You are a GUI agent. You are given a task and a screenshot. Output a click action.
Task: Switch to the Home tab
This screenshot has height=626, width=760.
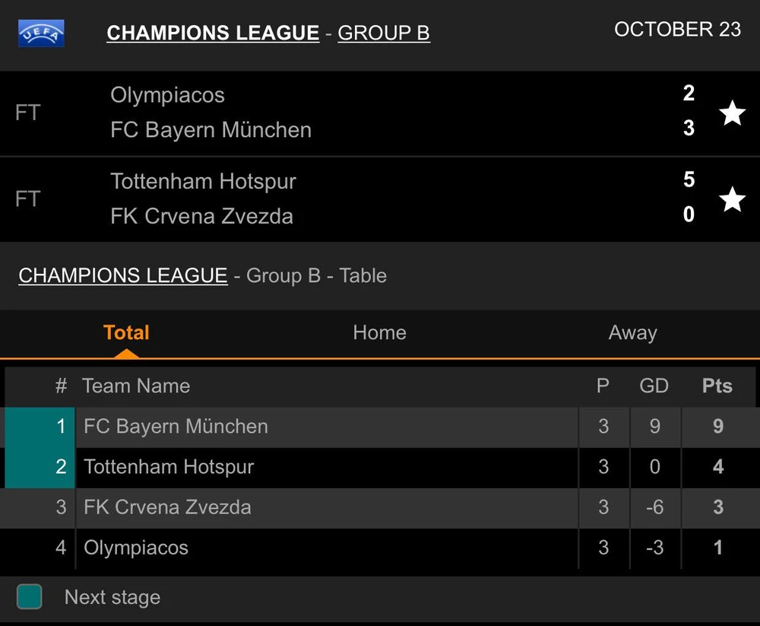click(x=379, y=333)
